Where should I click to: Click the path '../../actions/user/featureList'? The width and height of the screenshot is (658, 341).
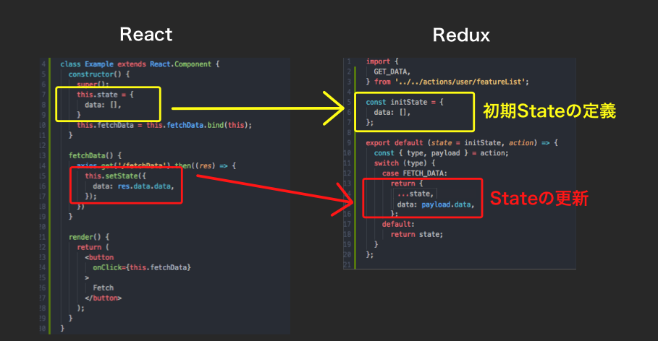click(x=460, y=82)
